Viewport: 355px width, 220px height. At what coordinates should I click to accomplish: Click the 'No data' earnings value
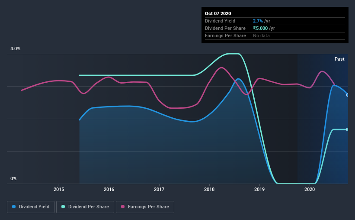[261, 36]
